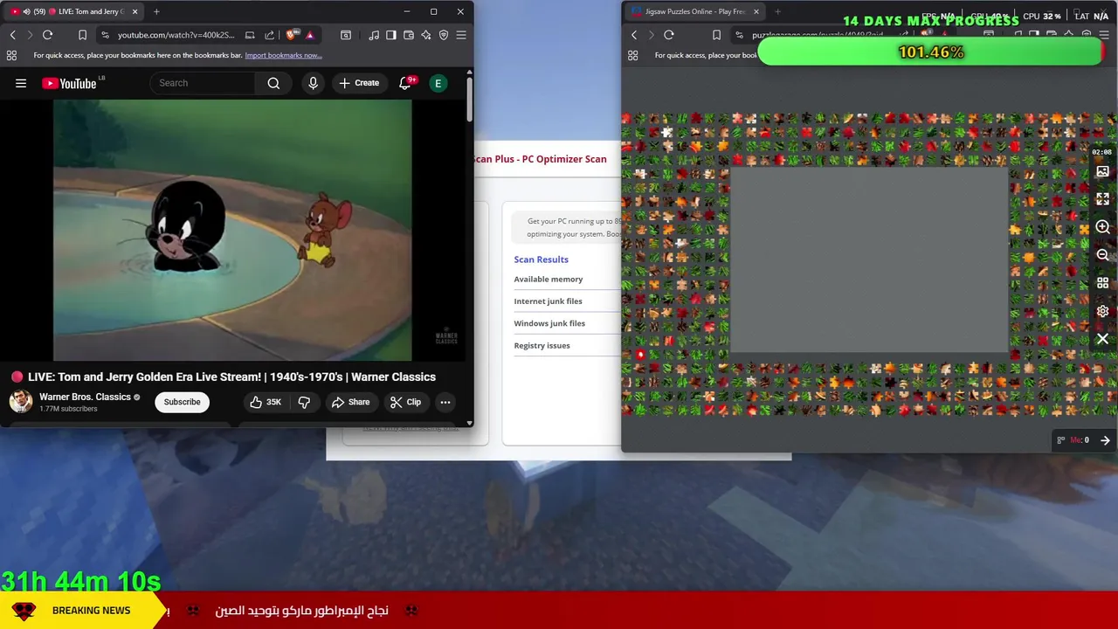
Task: Select Windows junk files in Scan Results
Action: pos(549,323)
